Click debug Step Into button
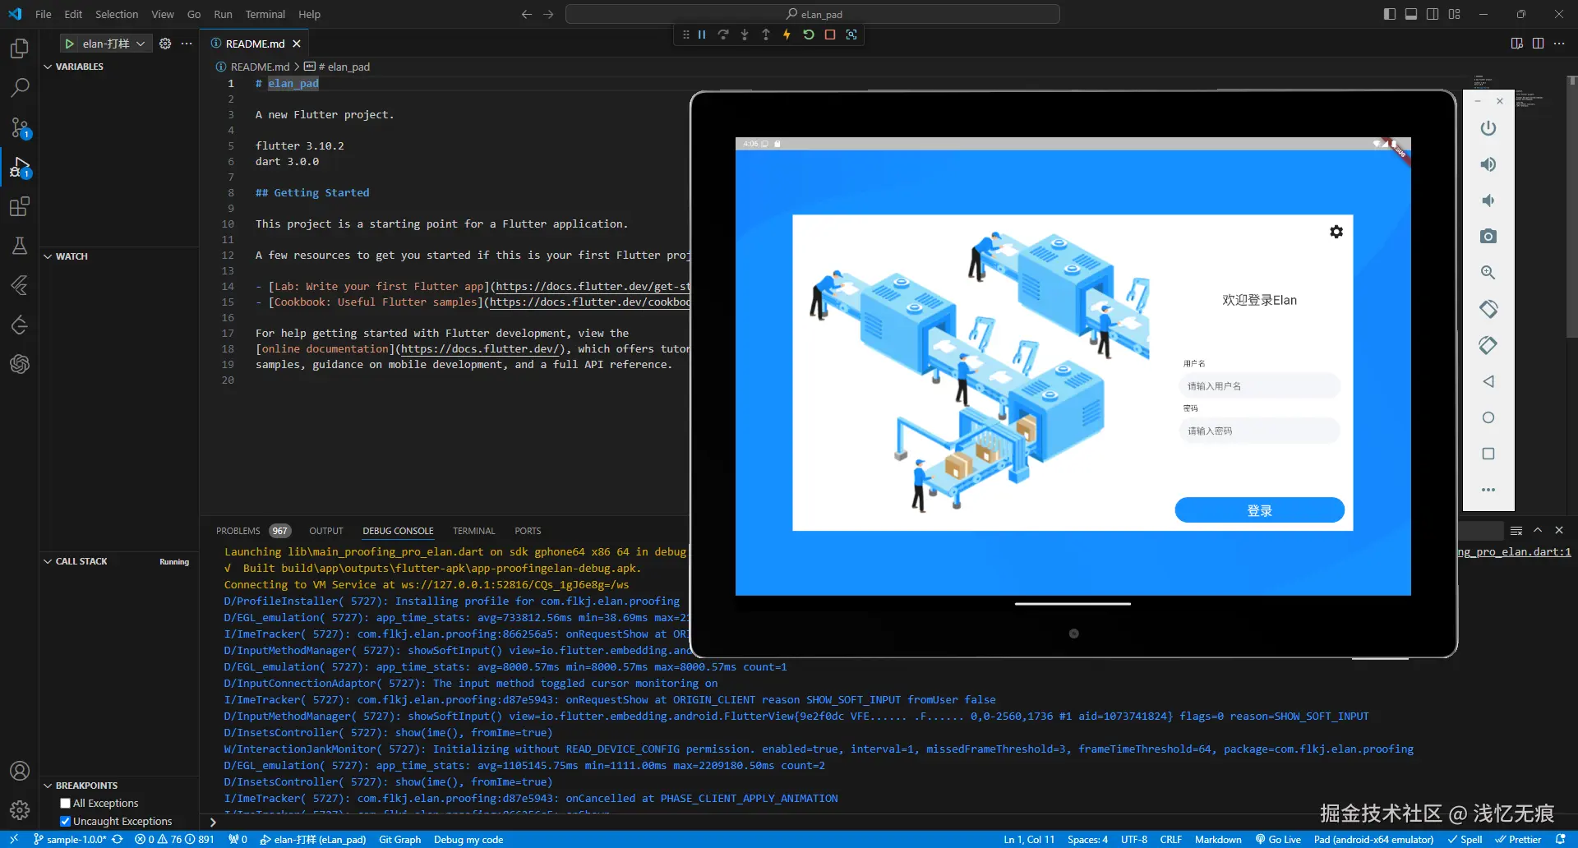Image resolution: width=1578 pixels, height=848 pixels. pos(745,35)
